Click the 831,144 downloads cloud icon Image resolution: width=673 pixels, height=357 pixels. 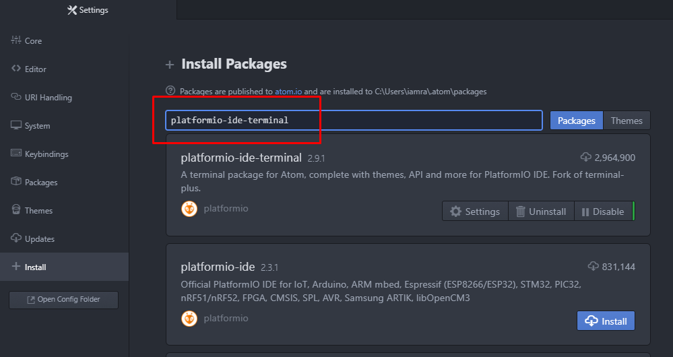593,267
